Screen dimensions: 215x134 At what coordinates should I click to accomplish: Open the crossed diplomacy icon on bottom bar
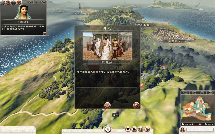click(147, 129)
